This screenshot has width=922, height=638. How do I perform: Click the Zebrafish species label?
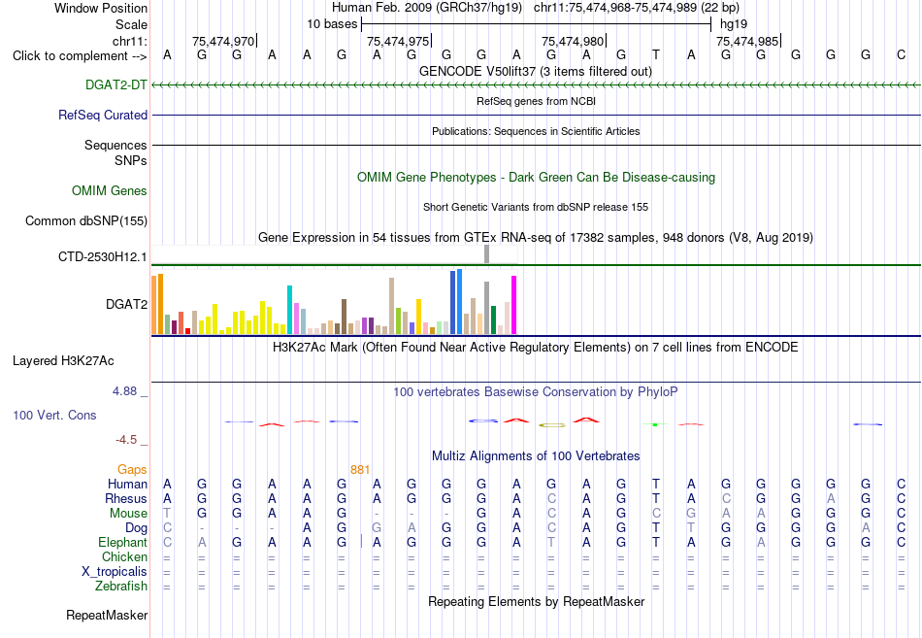point(121,587)
